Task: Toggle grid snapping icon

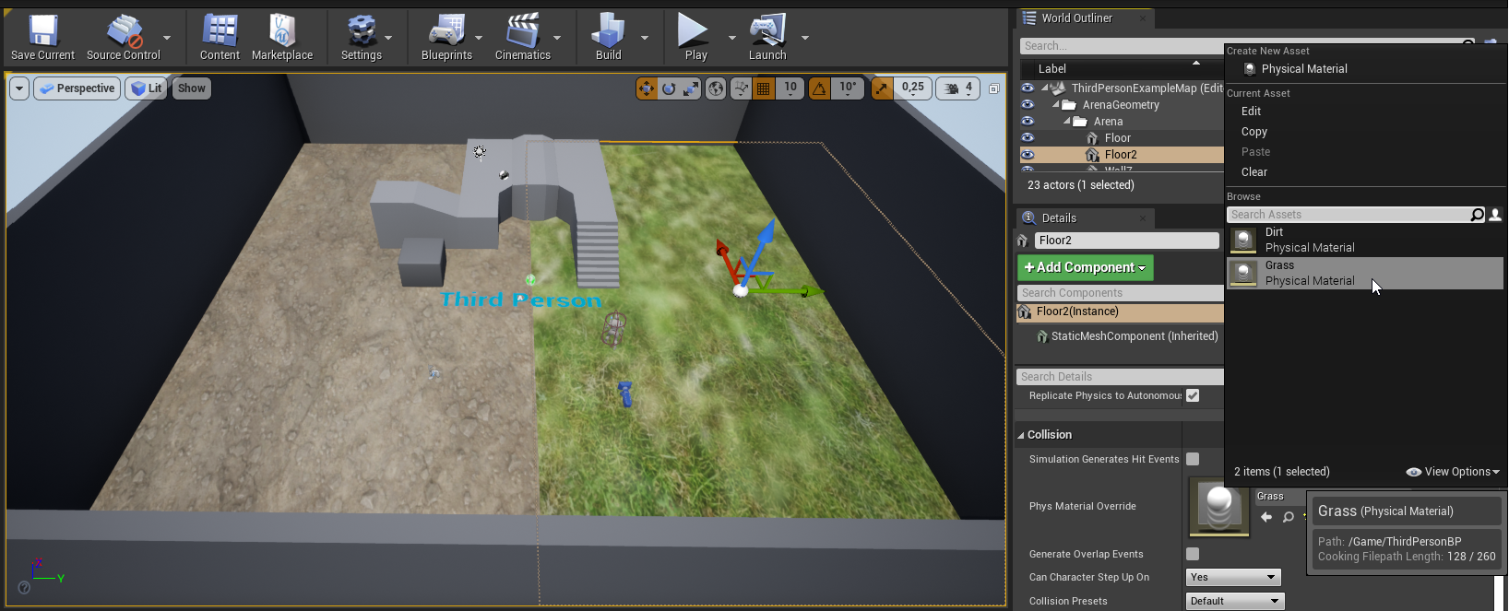Action: coord(764,88)
